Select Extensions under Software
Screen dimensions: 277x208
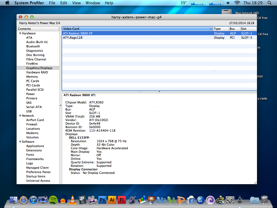point(34,150)
